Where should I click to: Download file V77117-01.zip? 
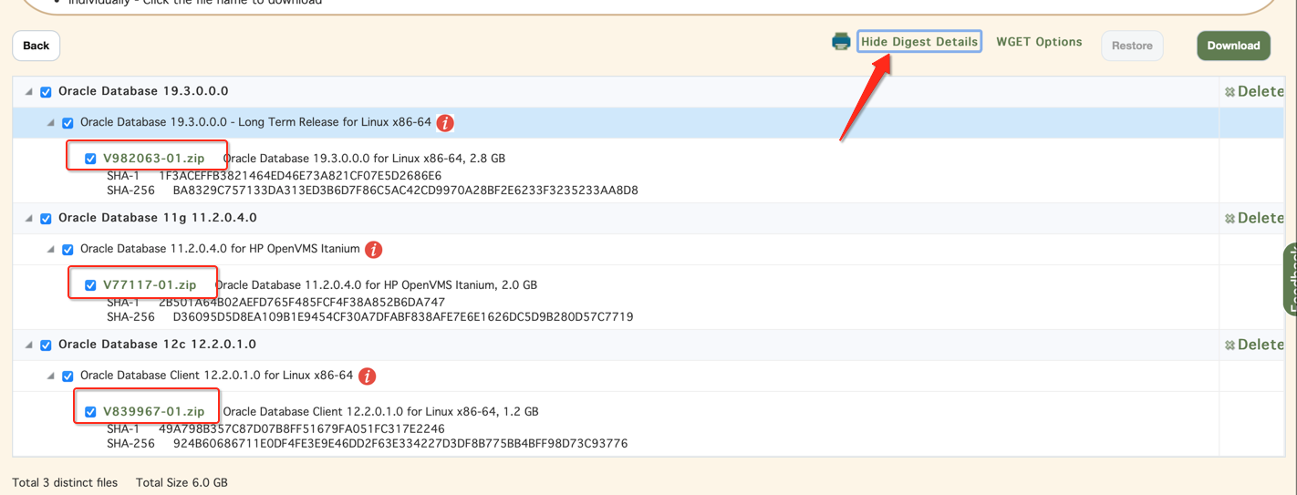[150, 285]
